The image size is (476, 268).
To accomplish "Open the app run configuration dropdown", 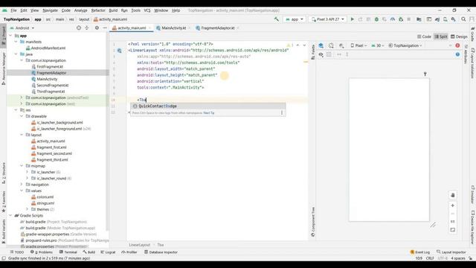I will click(295, 19).
